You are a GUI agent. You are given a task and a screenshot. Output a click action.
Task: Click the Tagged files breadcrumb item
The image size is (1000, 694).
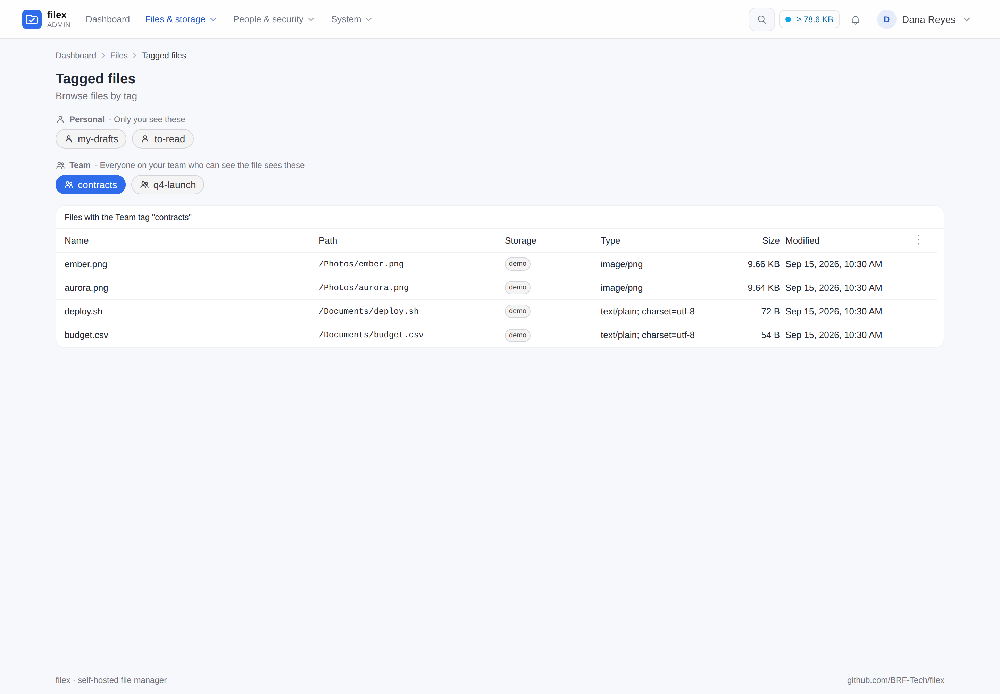[x=164, y=56]
